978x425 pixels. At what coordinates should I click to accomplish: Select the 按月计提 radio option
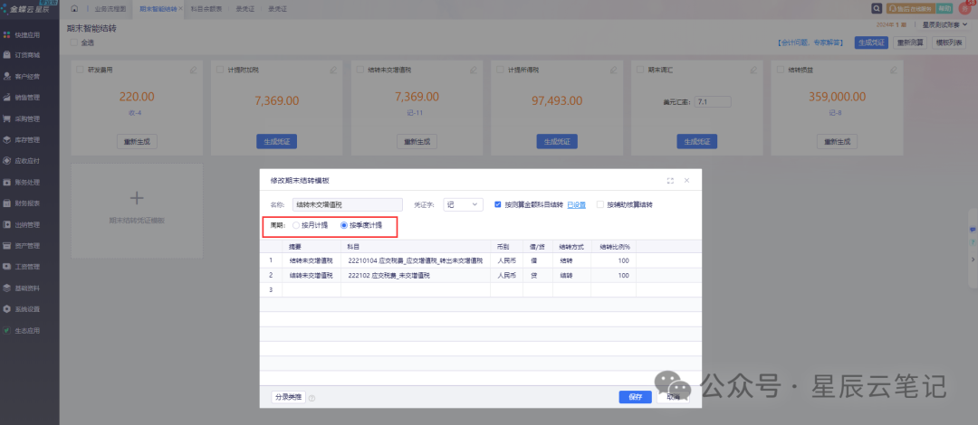(295, 225)
